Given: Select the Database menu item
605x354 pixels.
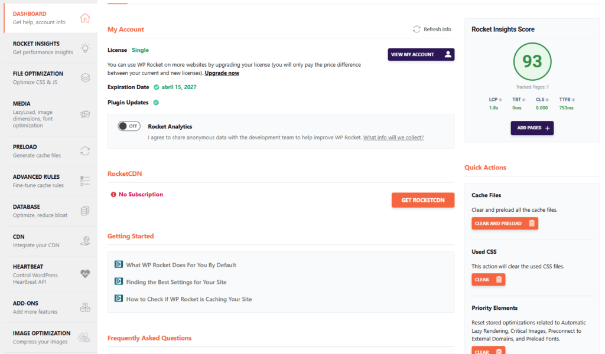Looking at the screenshot, I should (x=51, y=211).
